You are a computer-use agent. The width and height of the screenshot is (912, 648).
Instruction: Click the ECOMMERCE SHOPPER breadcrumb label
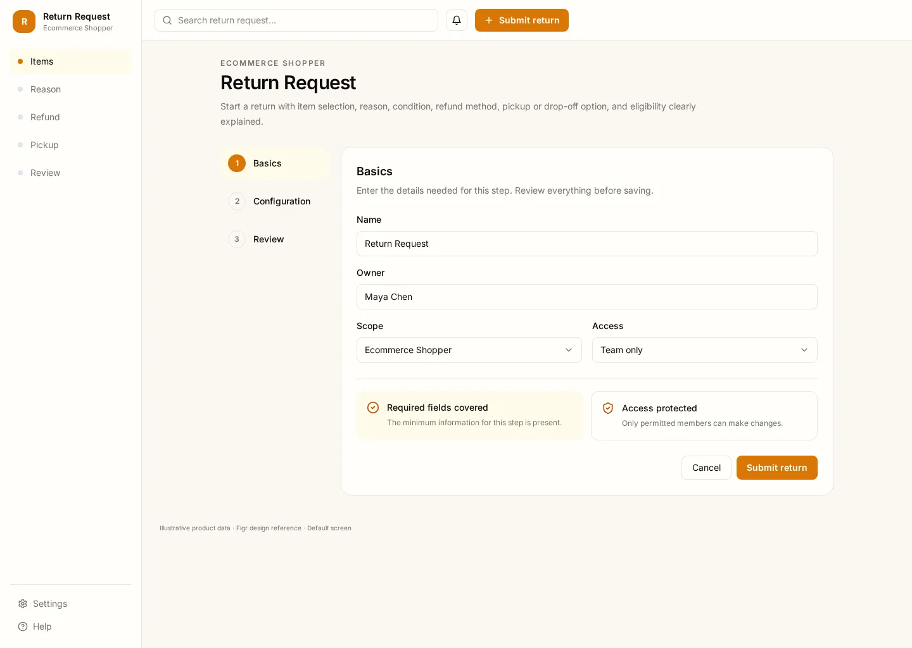pos(273,63)
